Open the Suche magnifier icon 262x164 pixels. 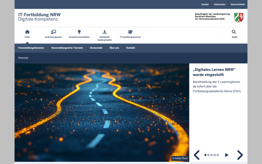[x=234, y=32]
